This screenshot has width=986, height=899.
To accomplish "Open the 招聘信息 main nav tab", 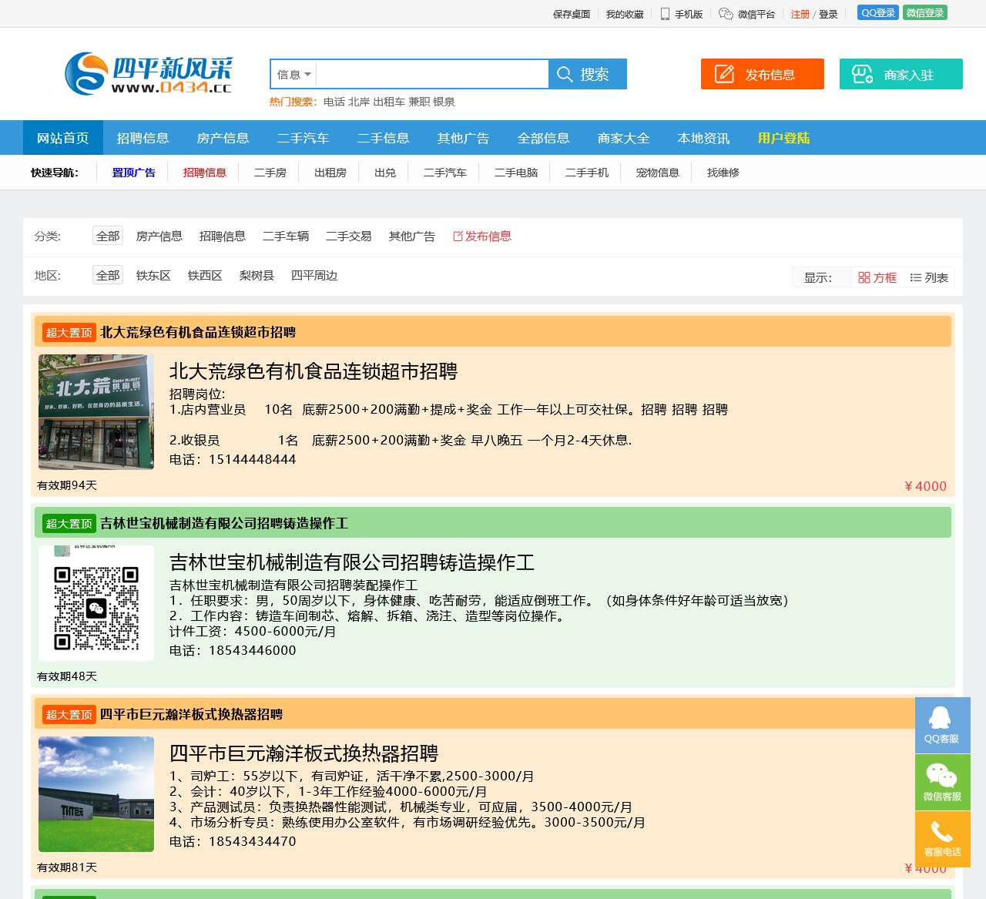I will coord(143,138).
